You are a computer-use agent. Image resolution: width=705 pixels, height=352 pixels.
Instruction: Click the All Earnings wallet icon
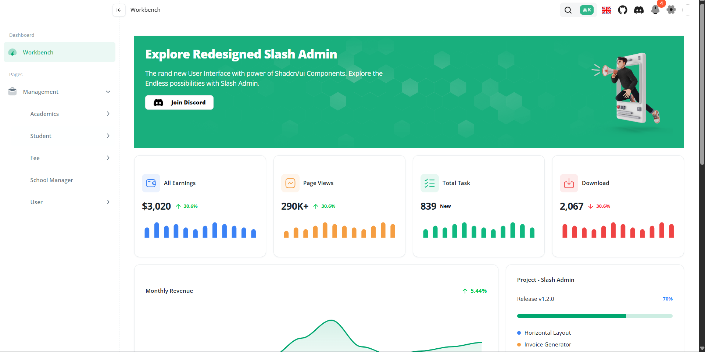click(x=151, y=183)
